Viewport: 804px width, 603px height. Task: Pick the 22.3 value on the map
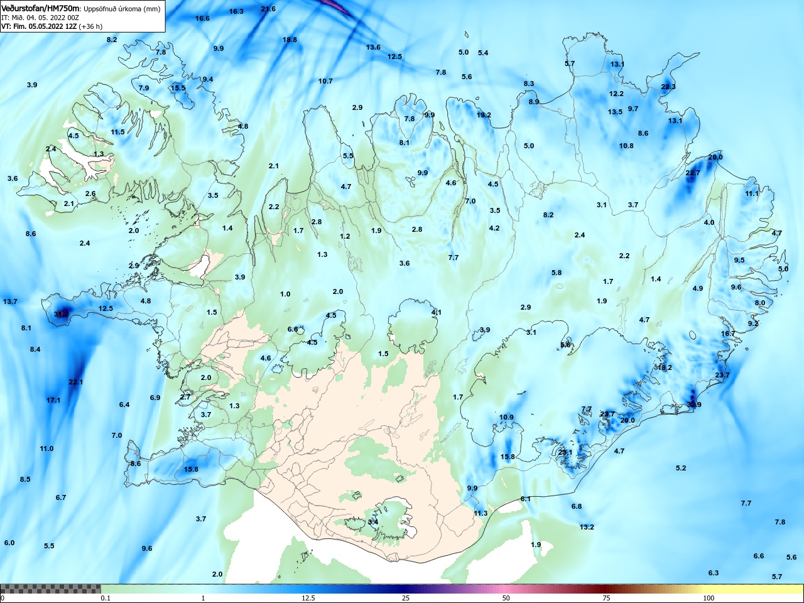pos(668,87)
